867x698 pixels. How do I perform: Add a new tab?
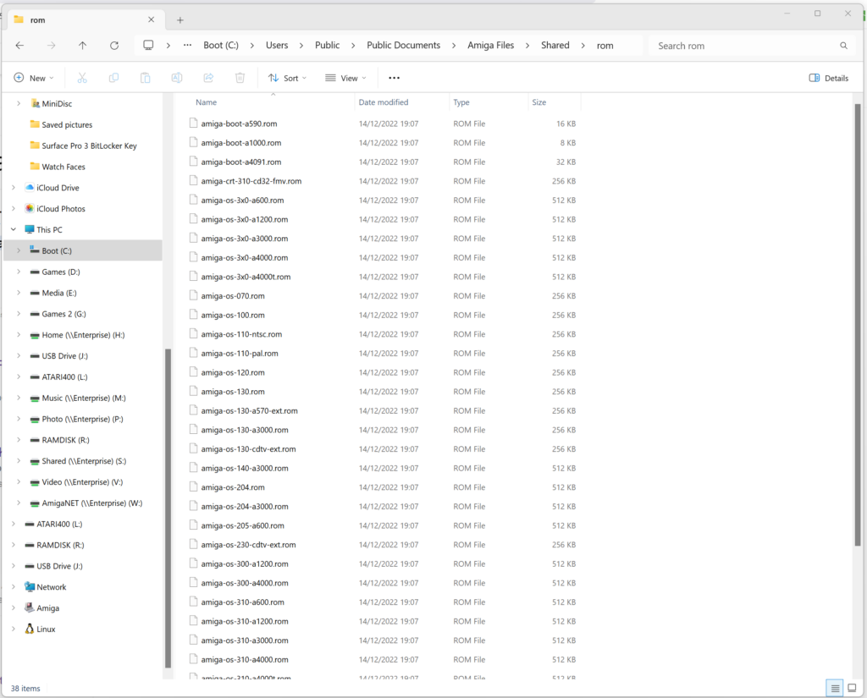pyautogui.click(x=180, y=20)
